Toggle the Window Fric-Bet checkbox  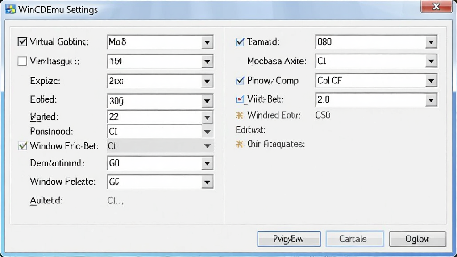(22, 146)
